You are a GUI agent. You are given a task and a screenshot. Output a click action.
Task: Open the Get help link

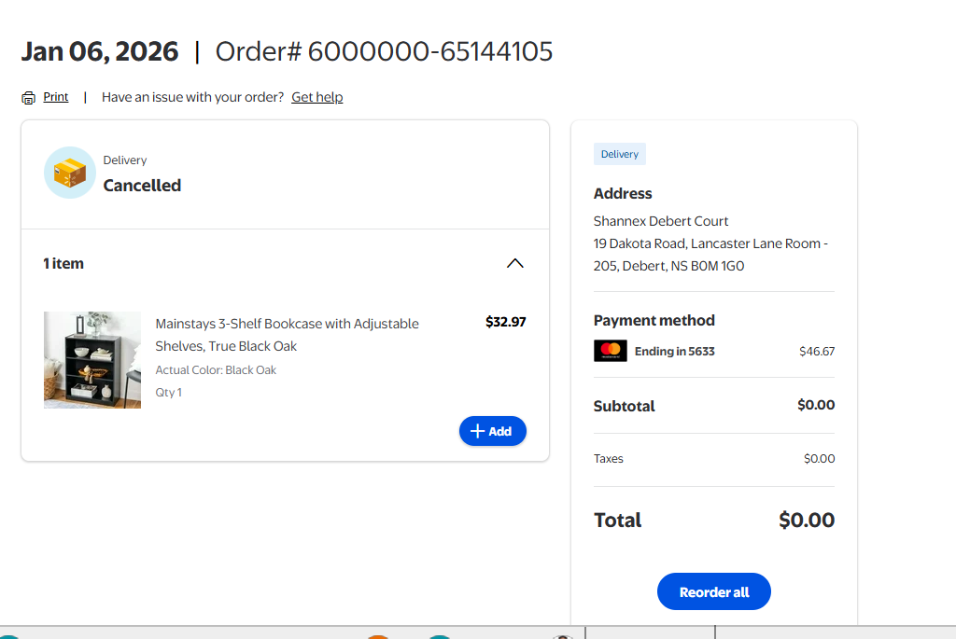tap(316, 97)
